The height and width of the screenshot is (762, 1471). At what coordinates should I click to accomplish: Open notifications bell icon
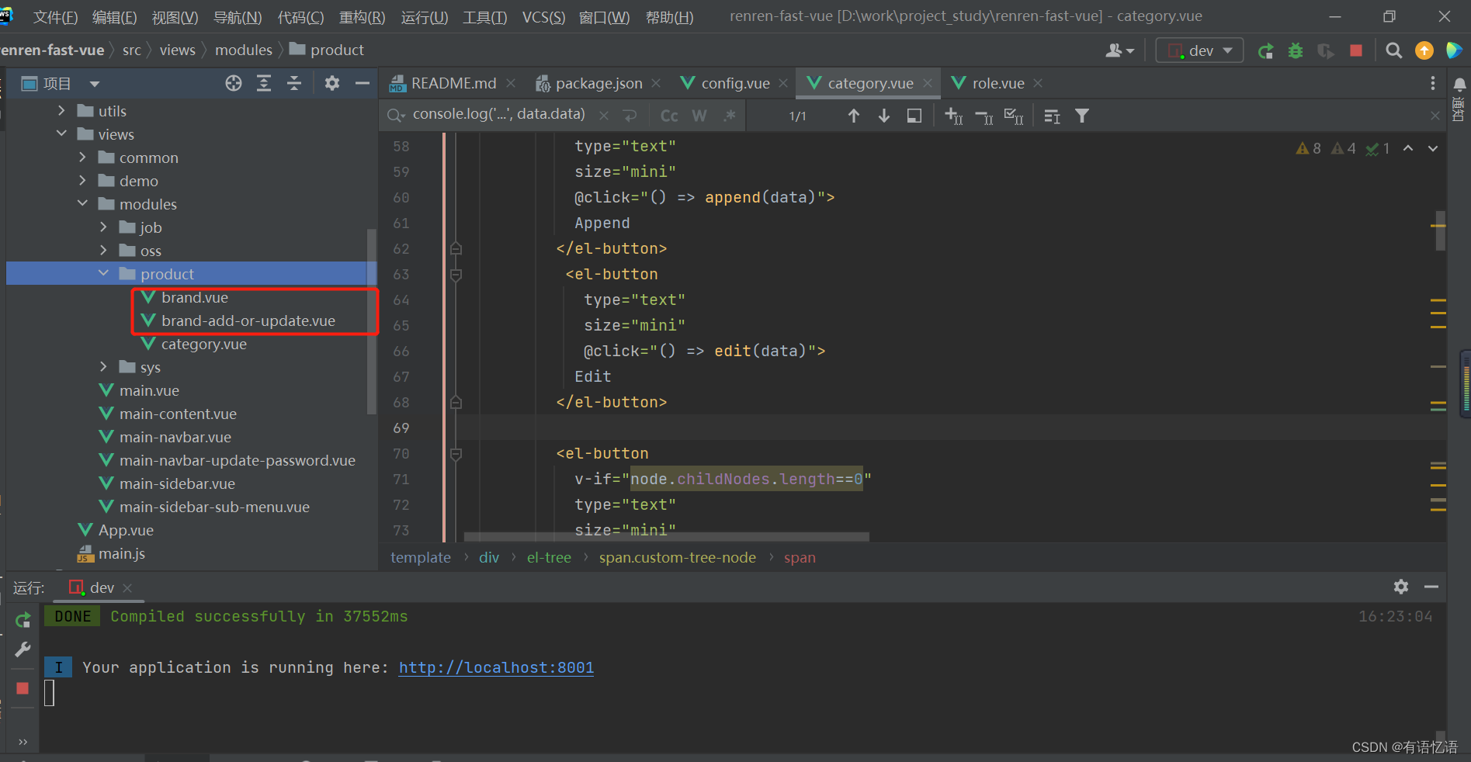point(1459,84)
